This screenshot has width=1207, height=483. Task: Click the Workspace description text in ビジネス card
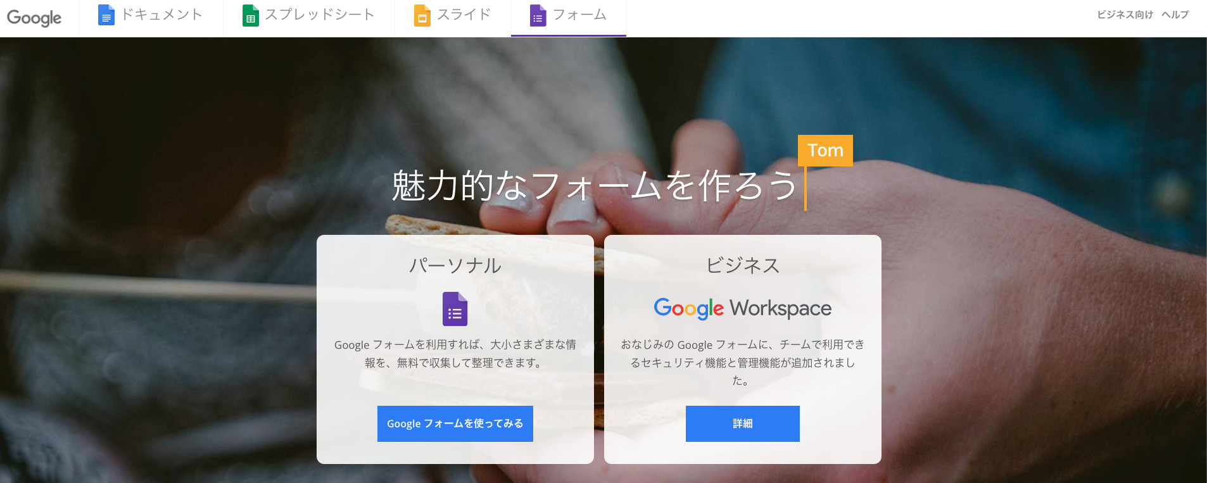click(743, 362)
